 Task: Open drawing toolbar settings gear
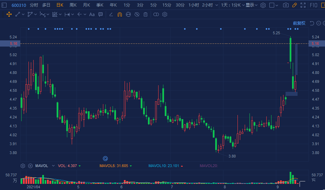[x=165, y=14]
